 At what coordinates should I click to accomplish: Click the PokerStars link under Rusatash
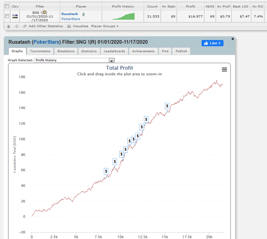[x=71, y=19]
